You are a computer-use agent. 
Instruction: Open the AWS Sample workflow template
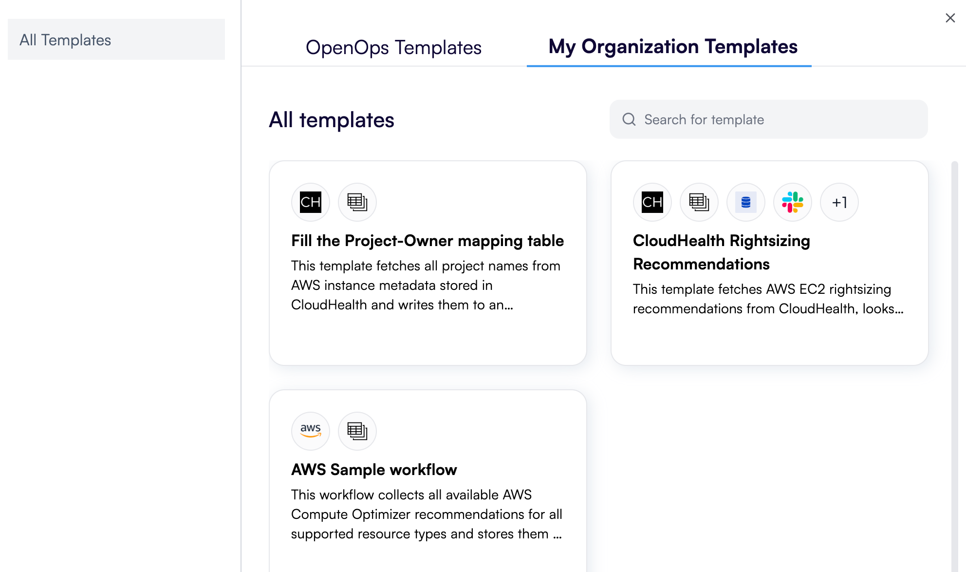click(374, 469)
